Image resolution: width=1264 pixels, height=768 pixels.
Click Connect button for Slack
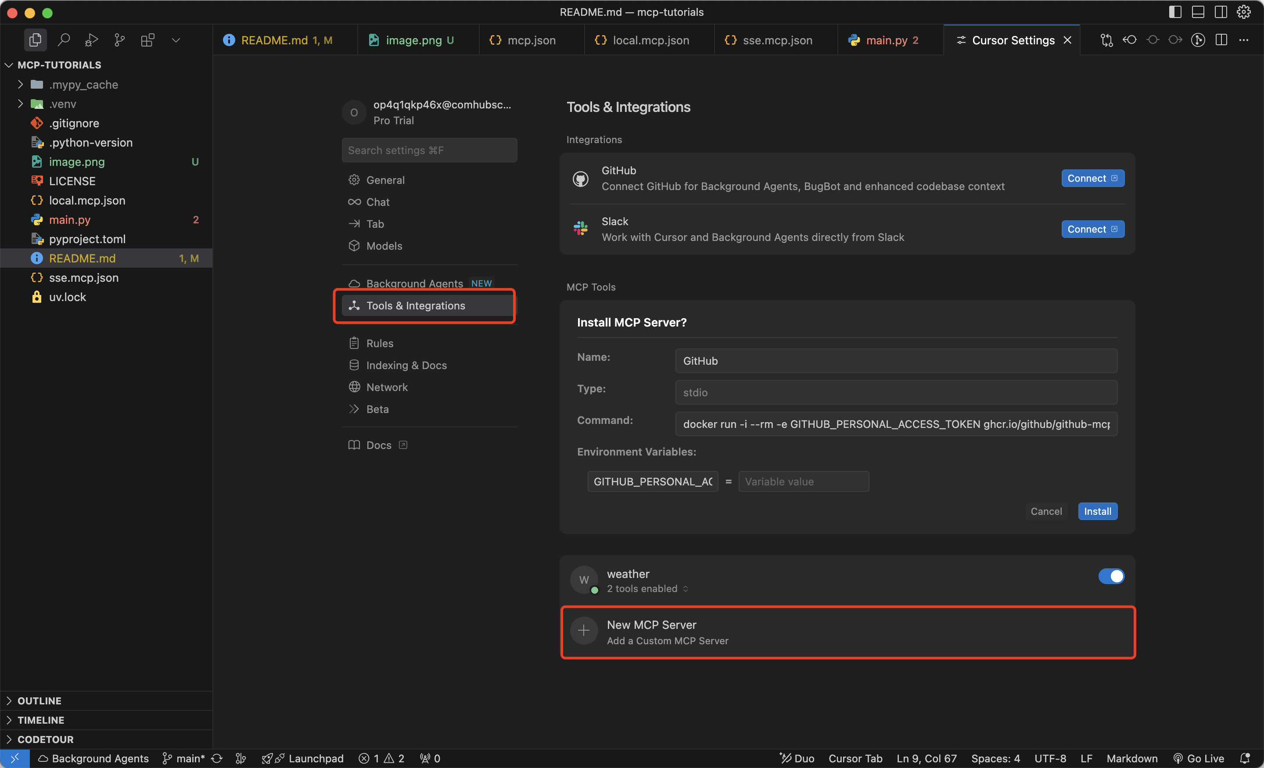[x=1092, y=230]
